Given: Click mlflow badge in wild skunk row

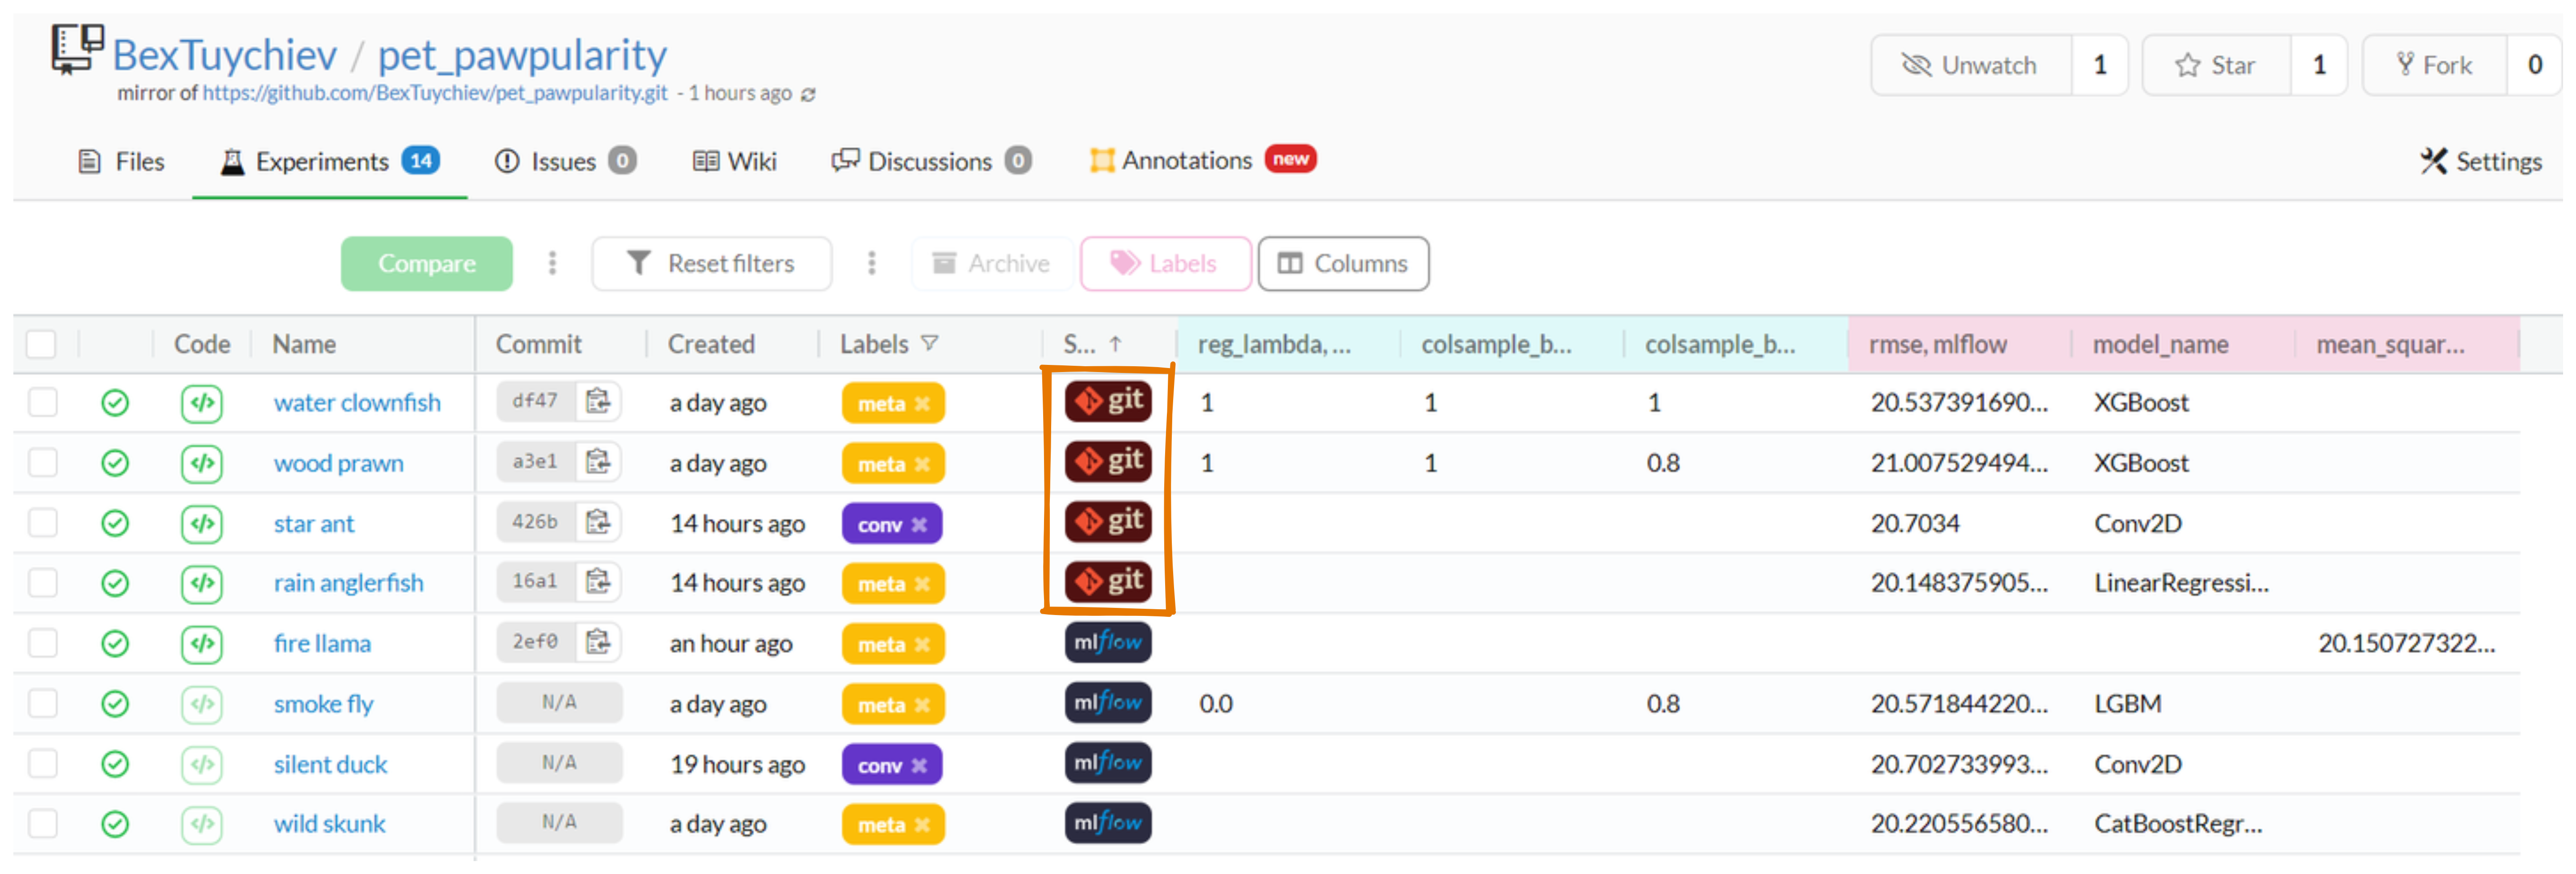Looking at the screenshot, I should (x=1108, y=823).
